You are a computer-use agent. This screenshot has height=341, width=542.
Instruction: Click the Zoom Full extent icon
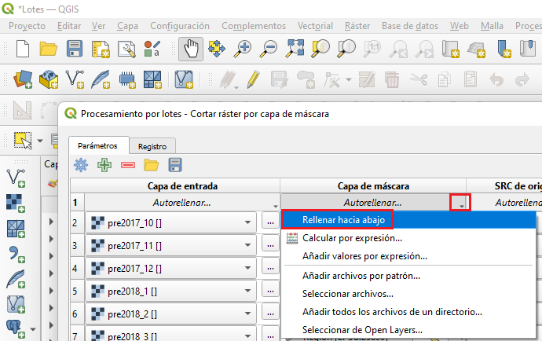click(295, 49)
